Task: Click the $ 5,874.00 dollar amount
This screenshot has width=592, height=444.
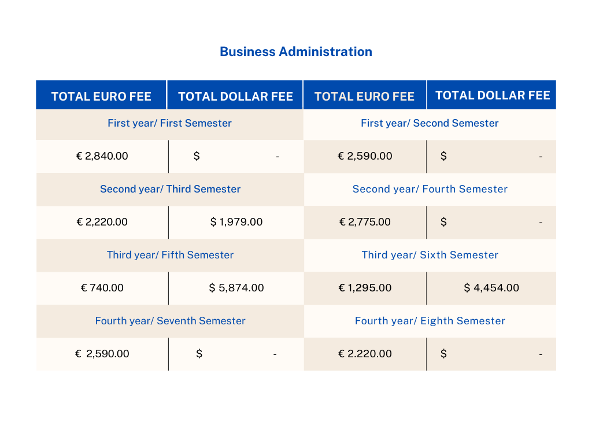Action: click(236, 288)
